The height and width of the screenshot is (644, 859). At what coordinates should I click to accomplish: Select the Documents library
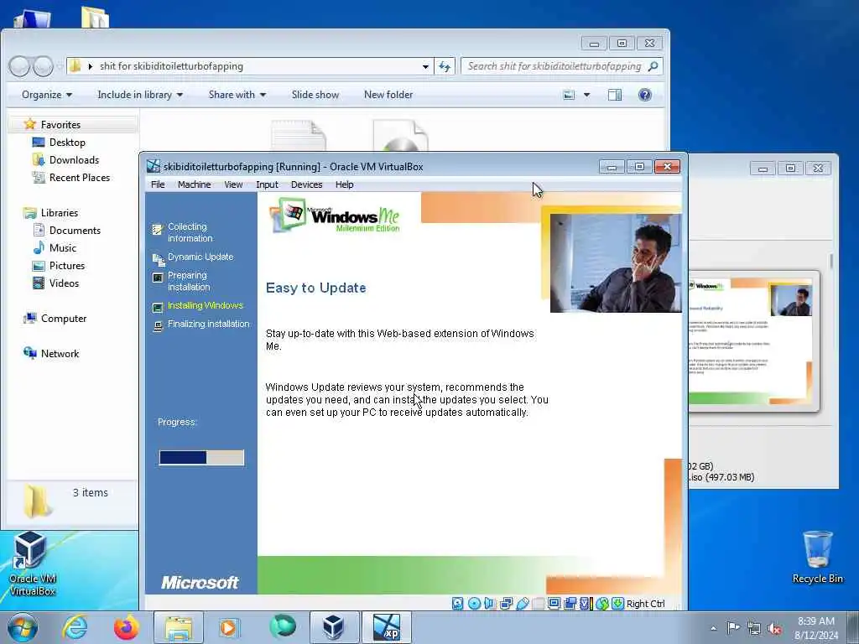pos(75,230)
